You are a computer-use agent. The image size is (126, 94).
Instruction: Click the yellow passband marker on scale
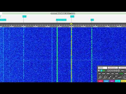71,24
